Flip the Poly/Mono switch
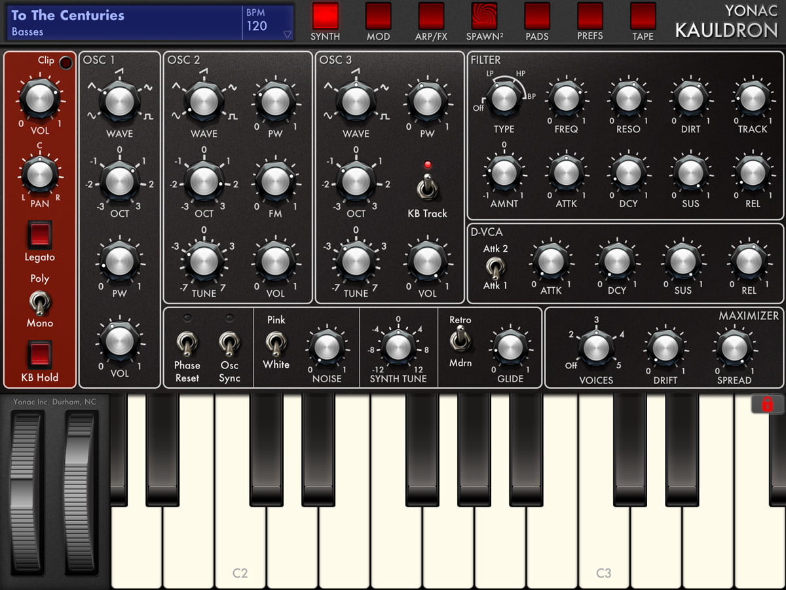 40,303
